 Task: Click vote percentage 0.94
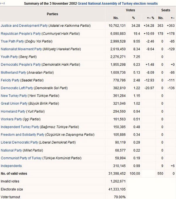[x=137, y=111]
